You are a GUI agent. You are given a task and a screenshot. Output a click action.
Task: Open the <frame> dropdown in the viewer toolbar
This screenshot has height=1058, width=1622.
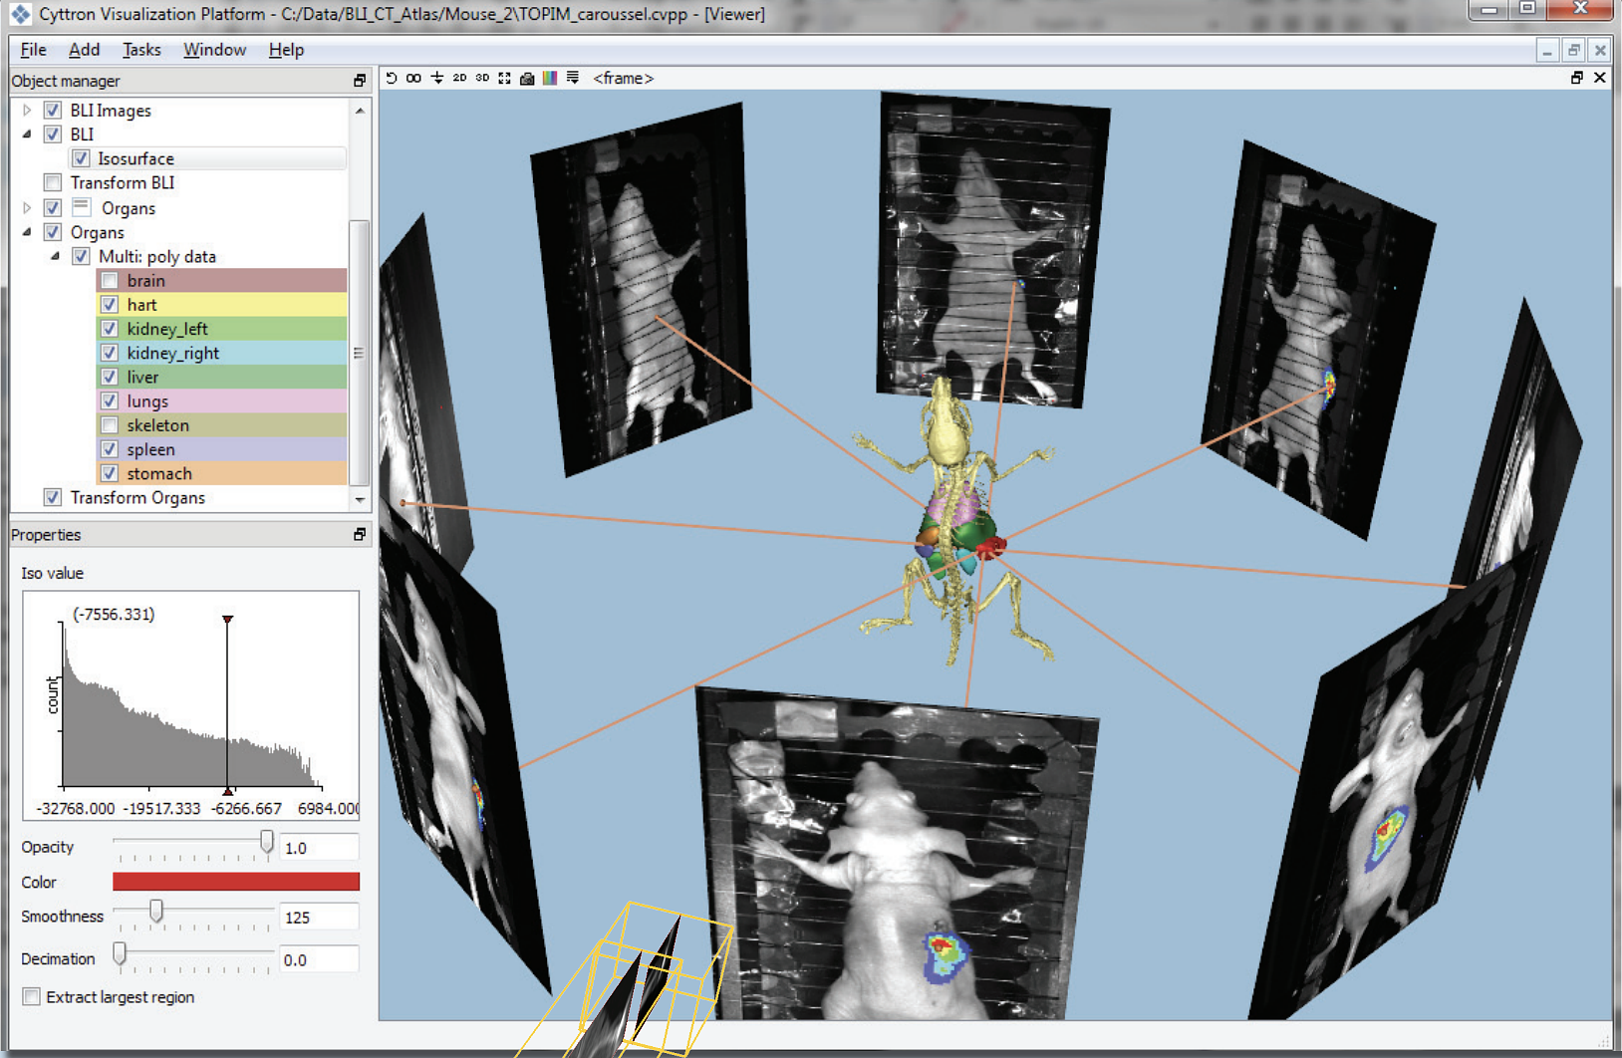click(x=624, y=78)
